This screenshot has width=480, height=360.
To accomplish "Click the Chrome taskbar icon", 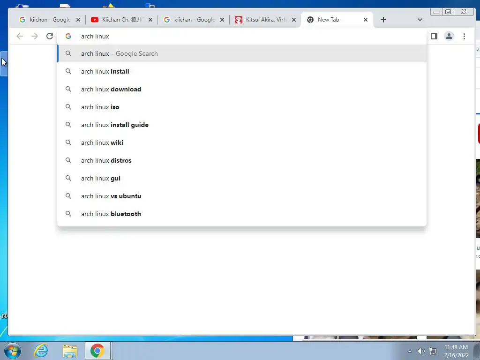I will click(97, 351).
